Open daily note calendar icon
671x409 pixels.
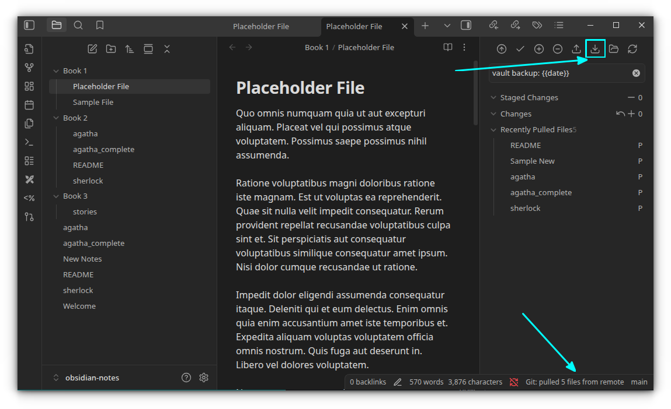(29, 105)
